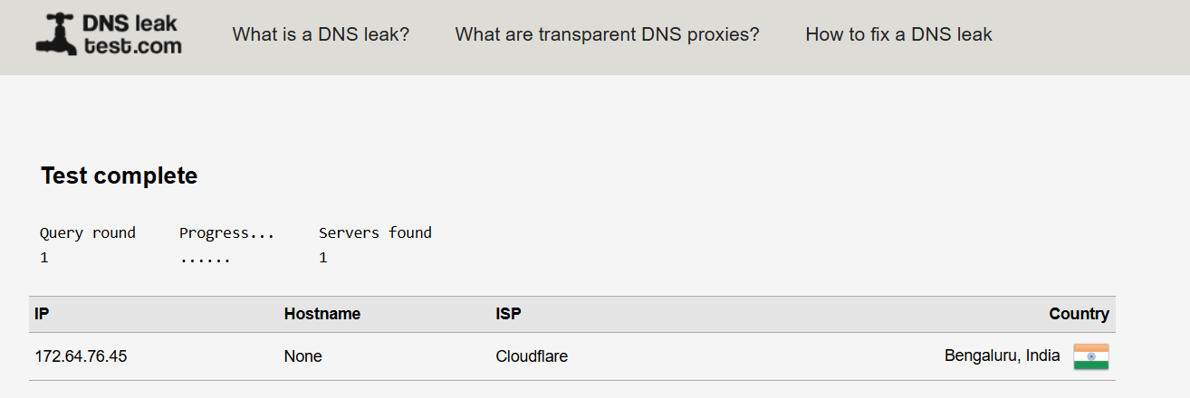The width and height of the screenshot is (1190, 398).
Task: Click the 'DNS leak test.com' site title
Action: [132, 34]
